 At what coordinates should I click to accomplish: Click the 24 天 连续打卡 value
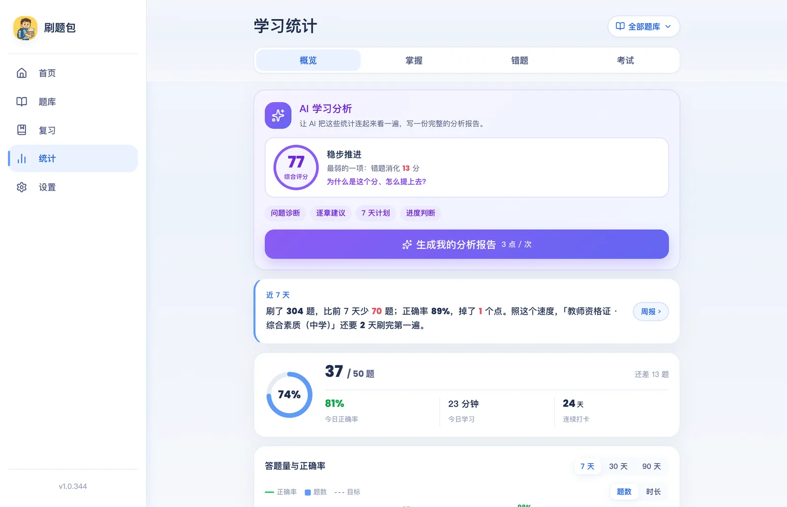point(573,404)
